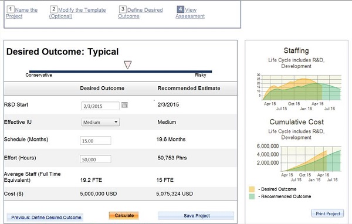The width and height of the screenshot is (352, 224).
Task: Click the R&D Start date field
Action: click(100, 106)
